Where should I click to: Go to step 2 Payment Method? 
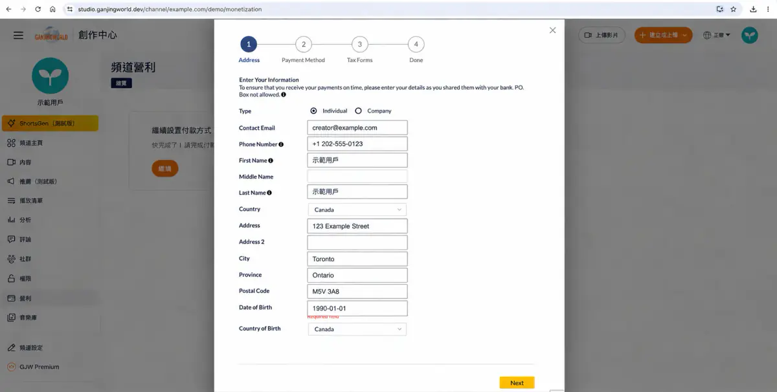tap(303, 45)
